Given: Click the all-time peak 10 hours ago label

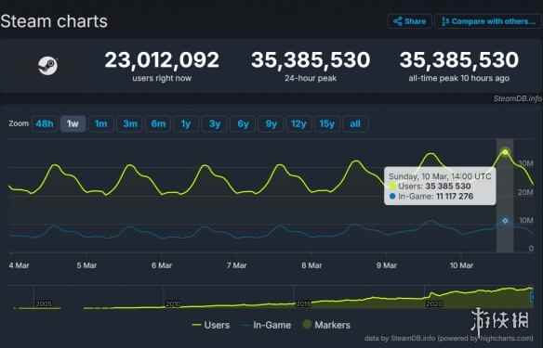Looking at the screenshot, I should pos(458,78).
